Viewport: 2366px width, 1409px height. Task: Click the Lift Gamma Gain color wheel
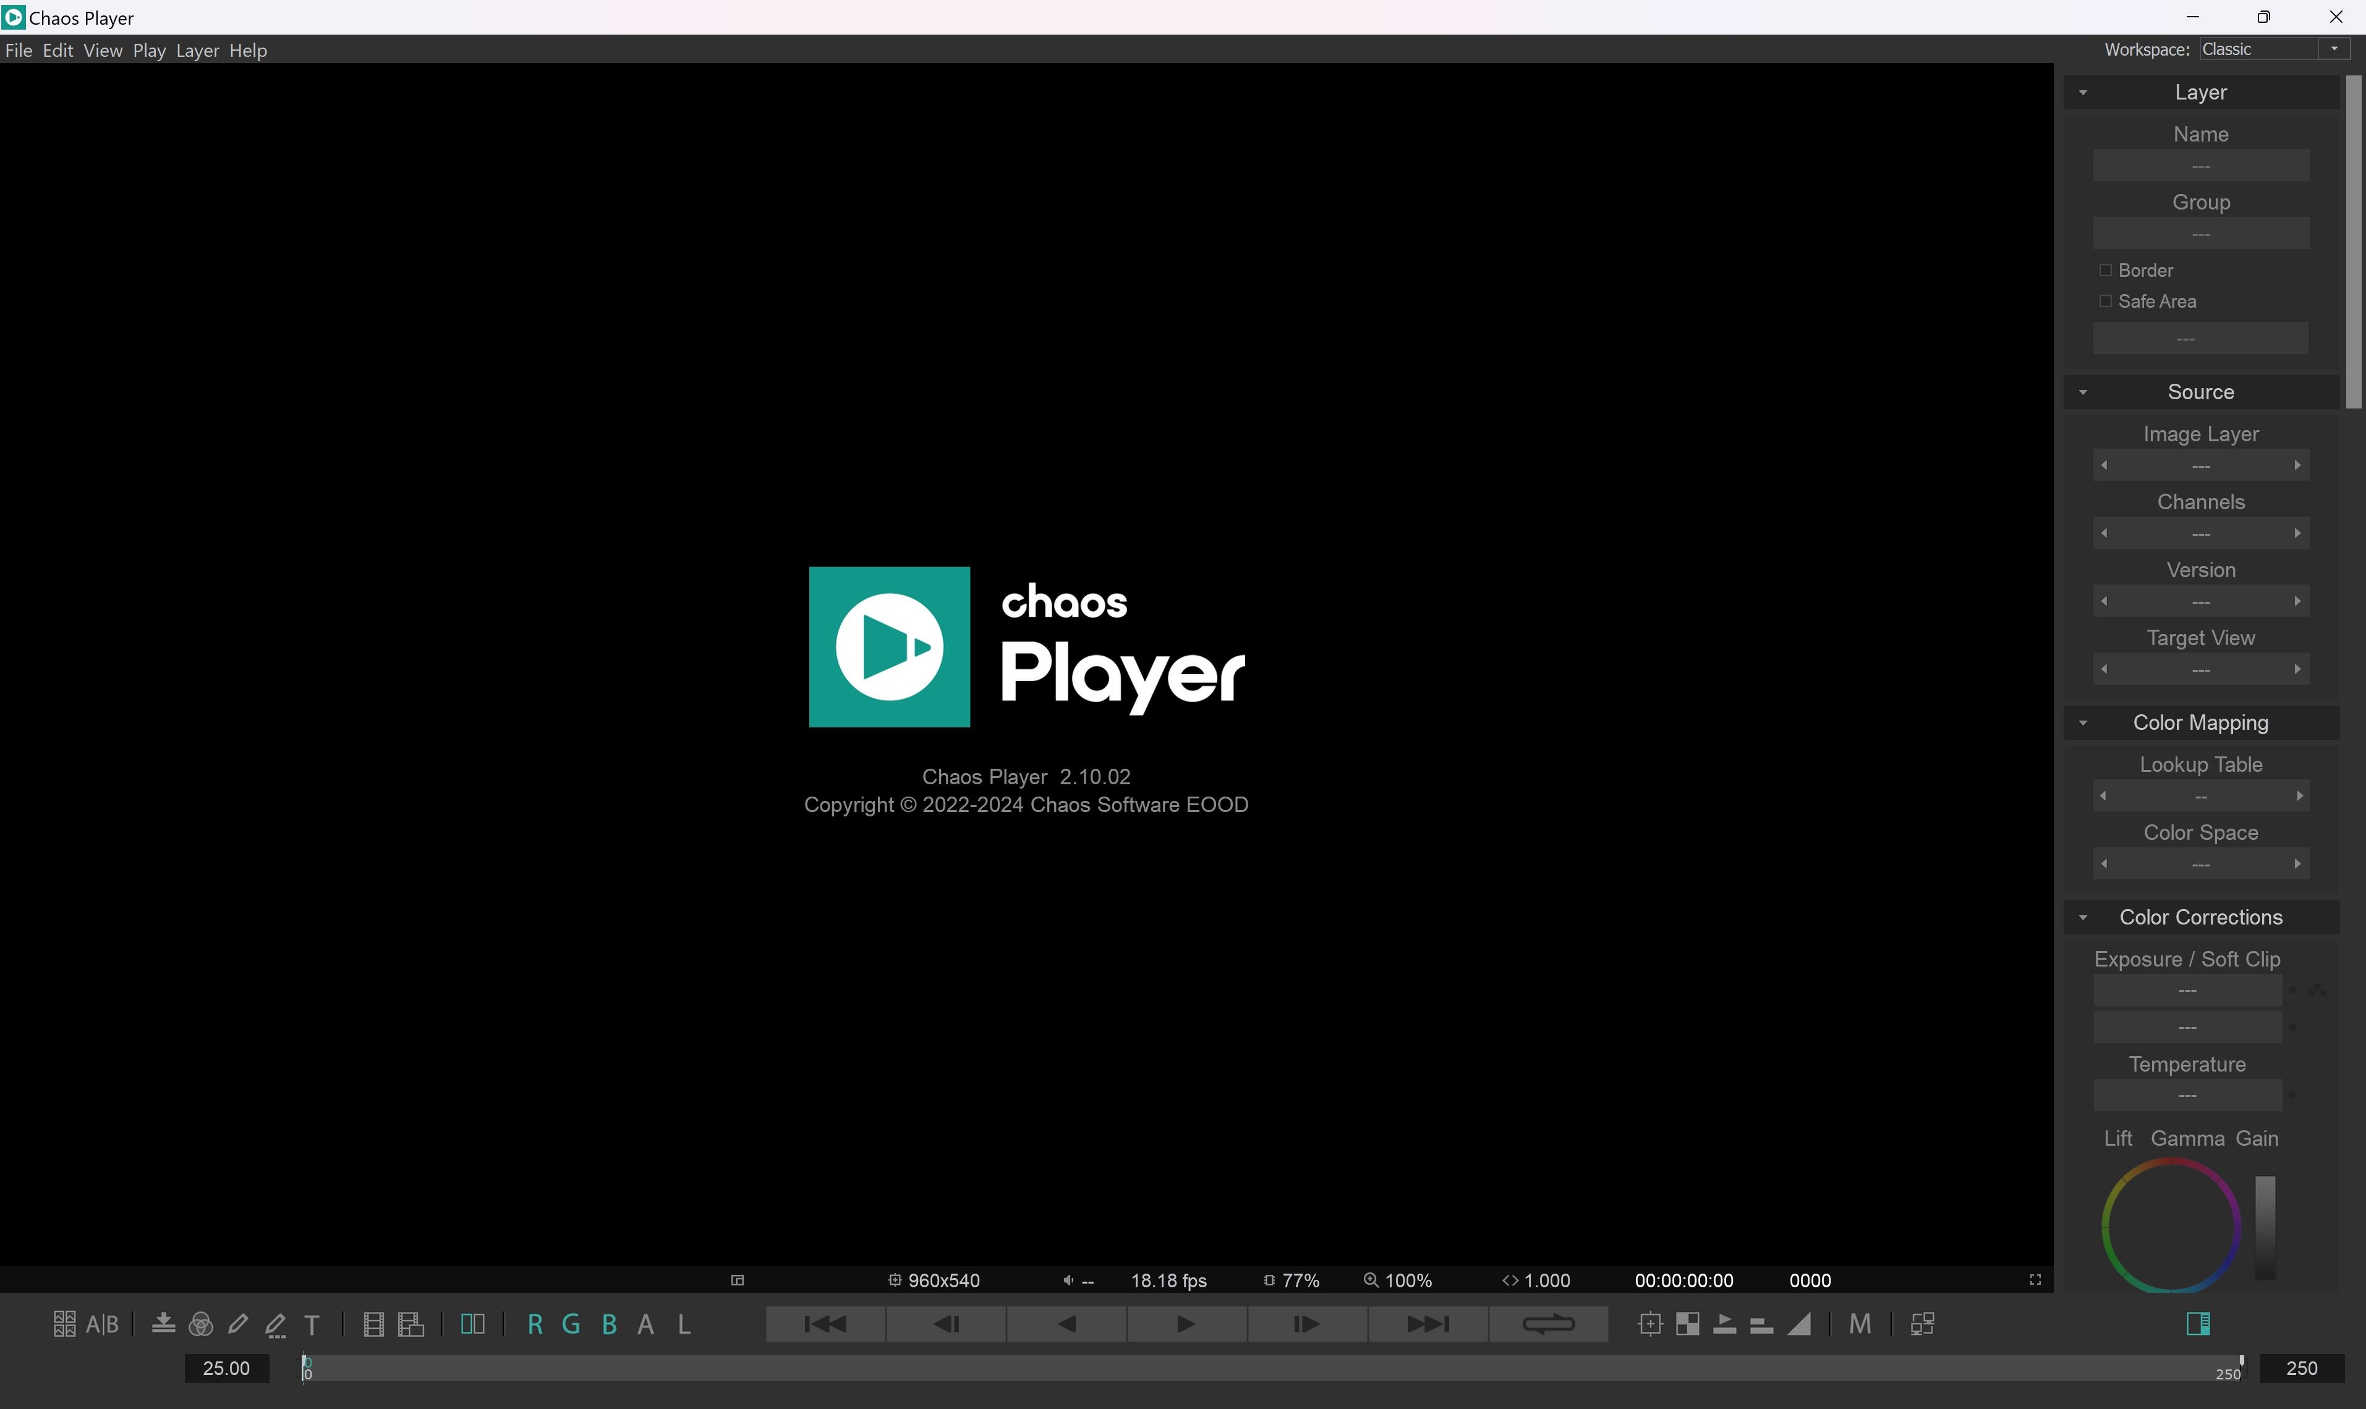(2171, 1225)
